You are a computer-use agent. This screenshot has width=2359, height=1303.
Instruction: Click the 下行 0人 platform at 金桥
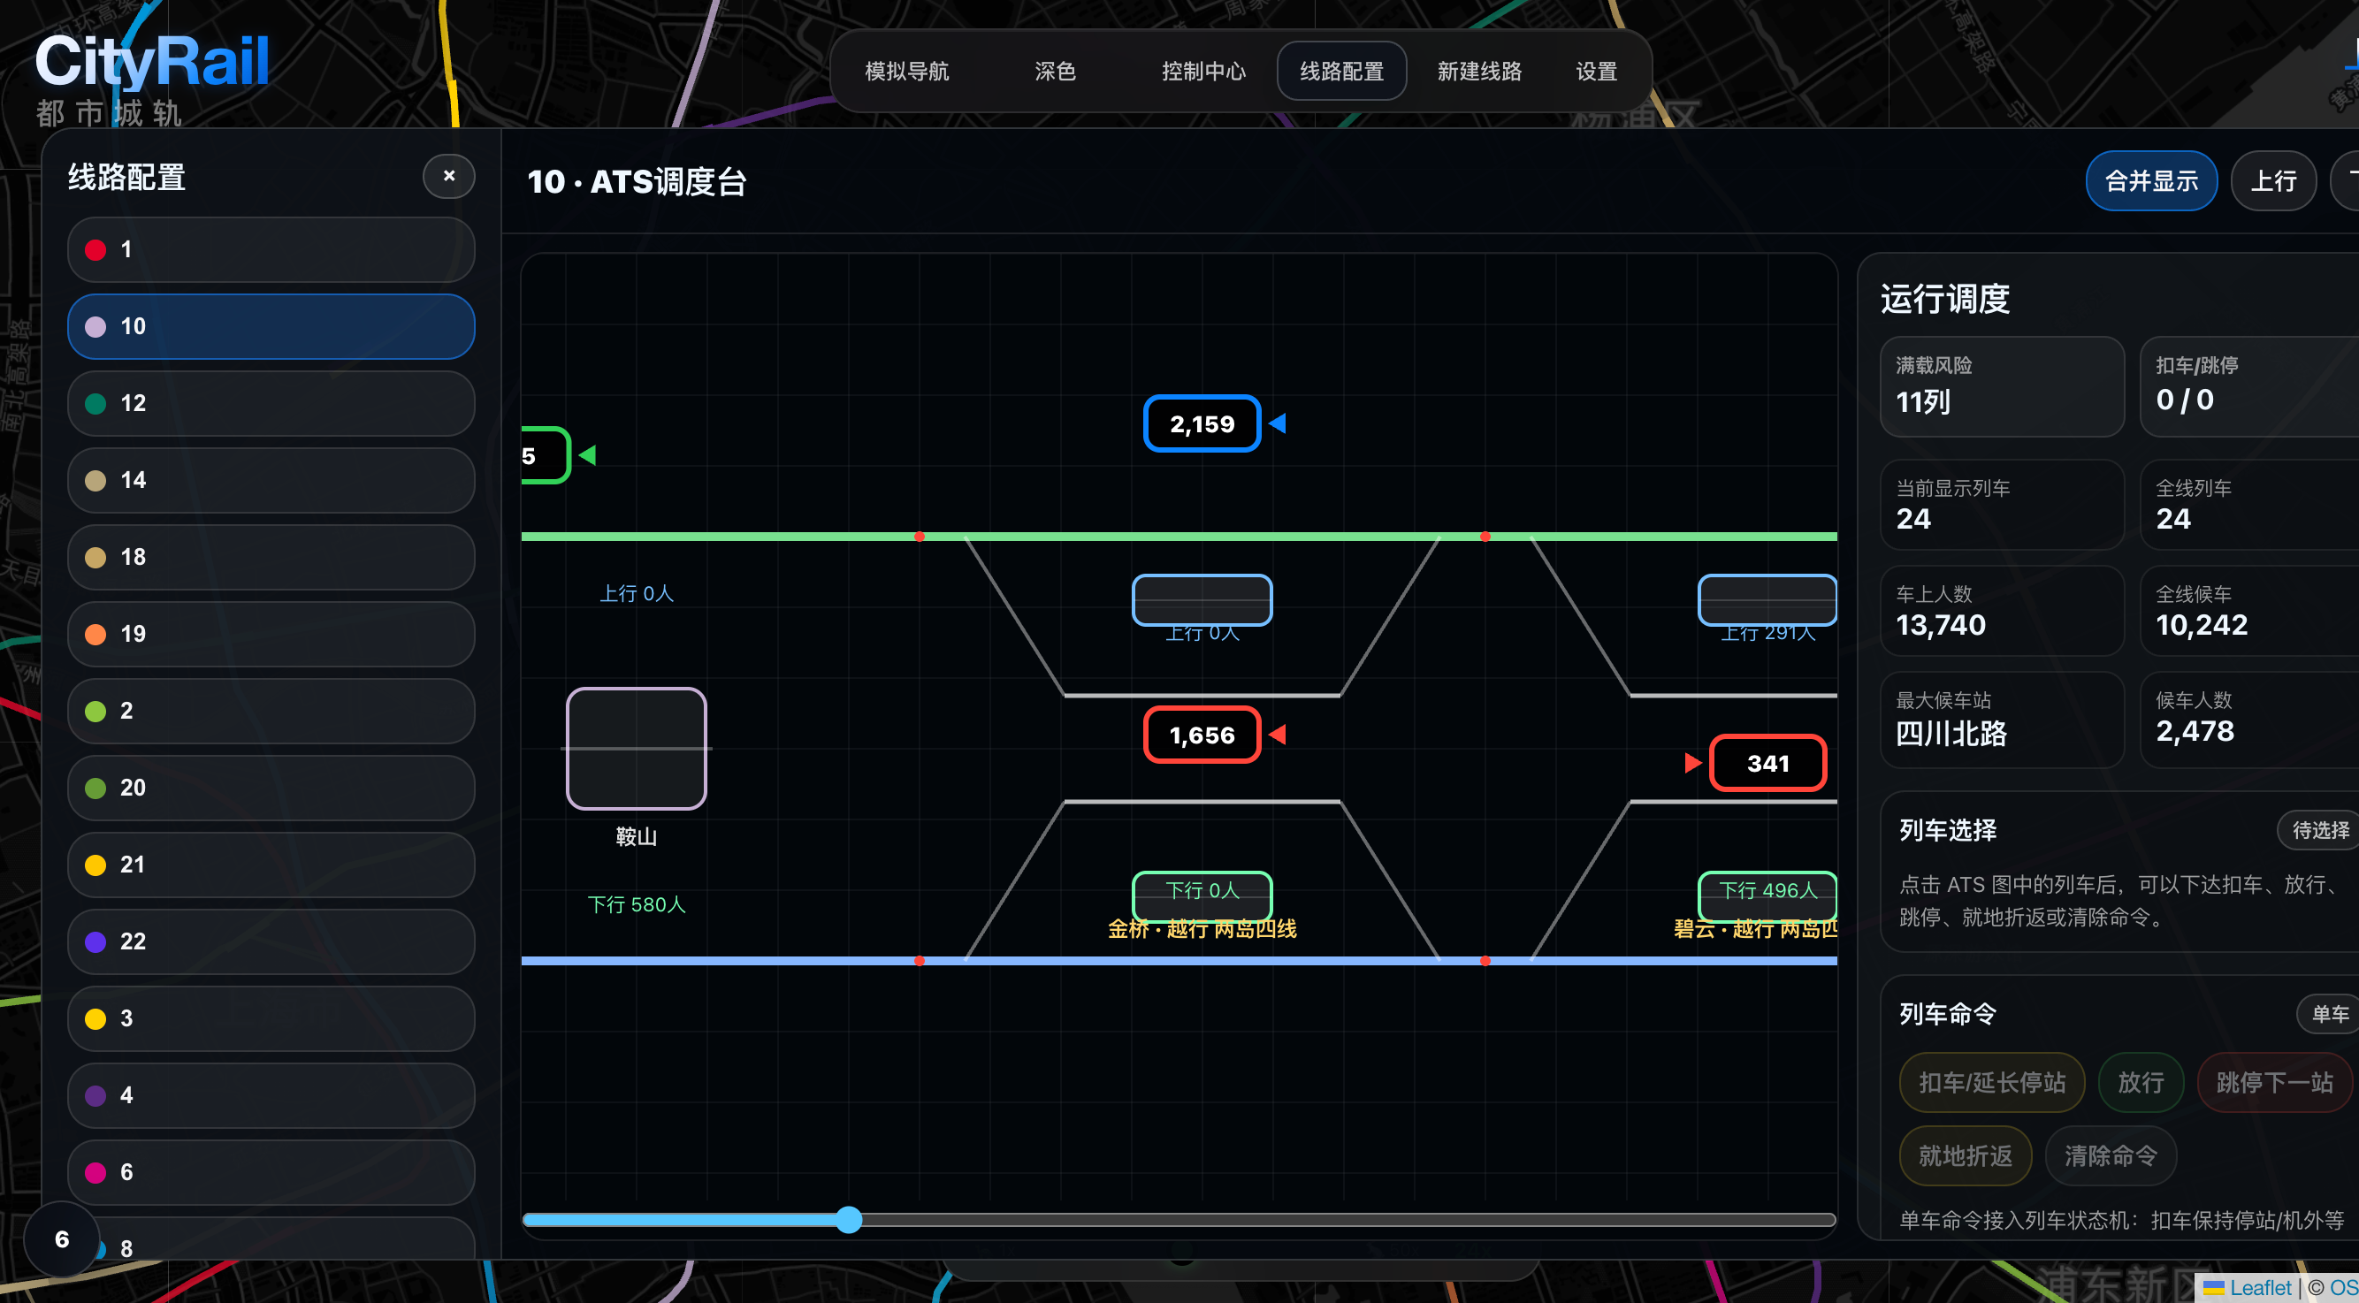pos(1202,895)
